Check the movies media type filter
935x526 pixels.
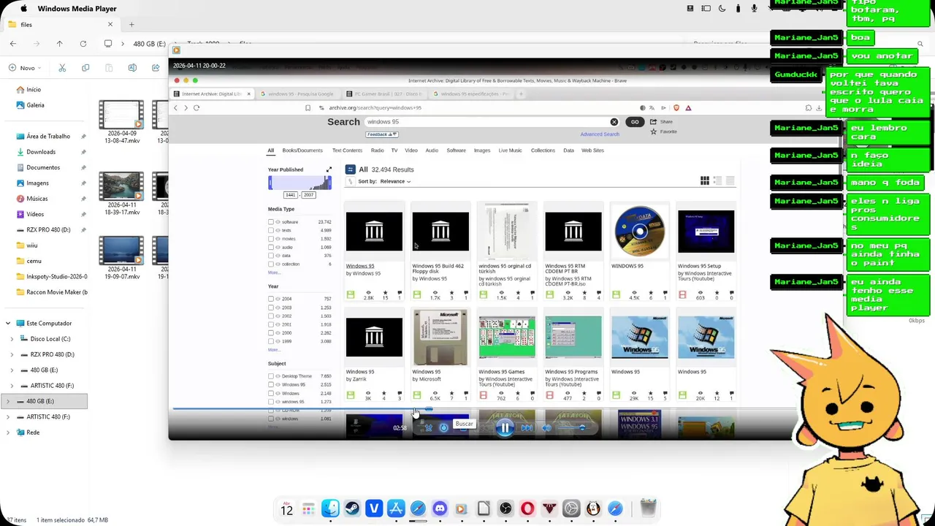[271, 239]
